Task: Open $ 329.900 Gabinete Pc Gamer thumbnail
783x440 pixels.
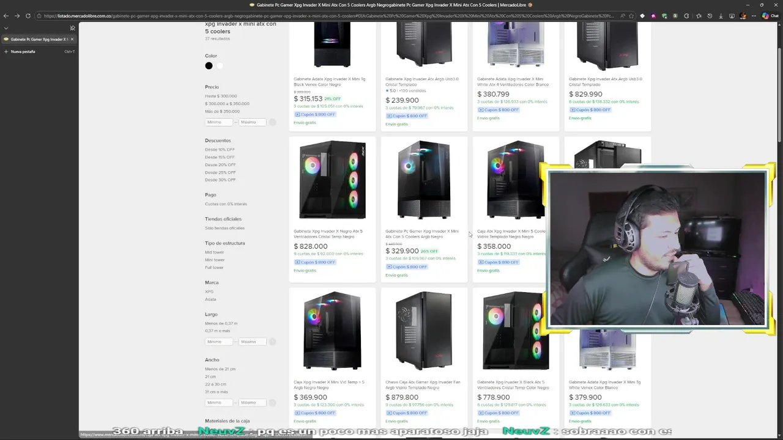Action: click(424, 180)
